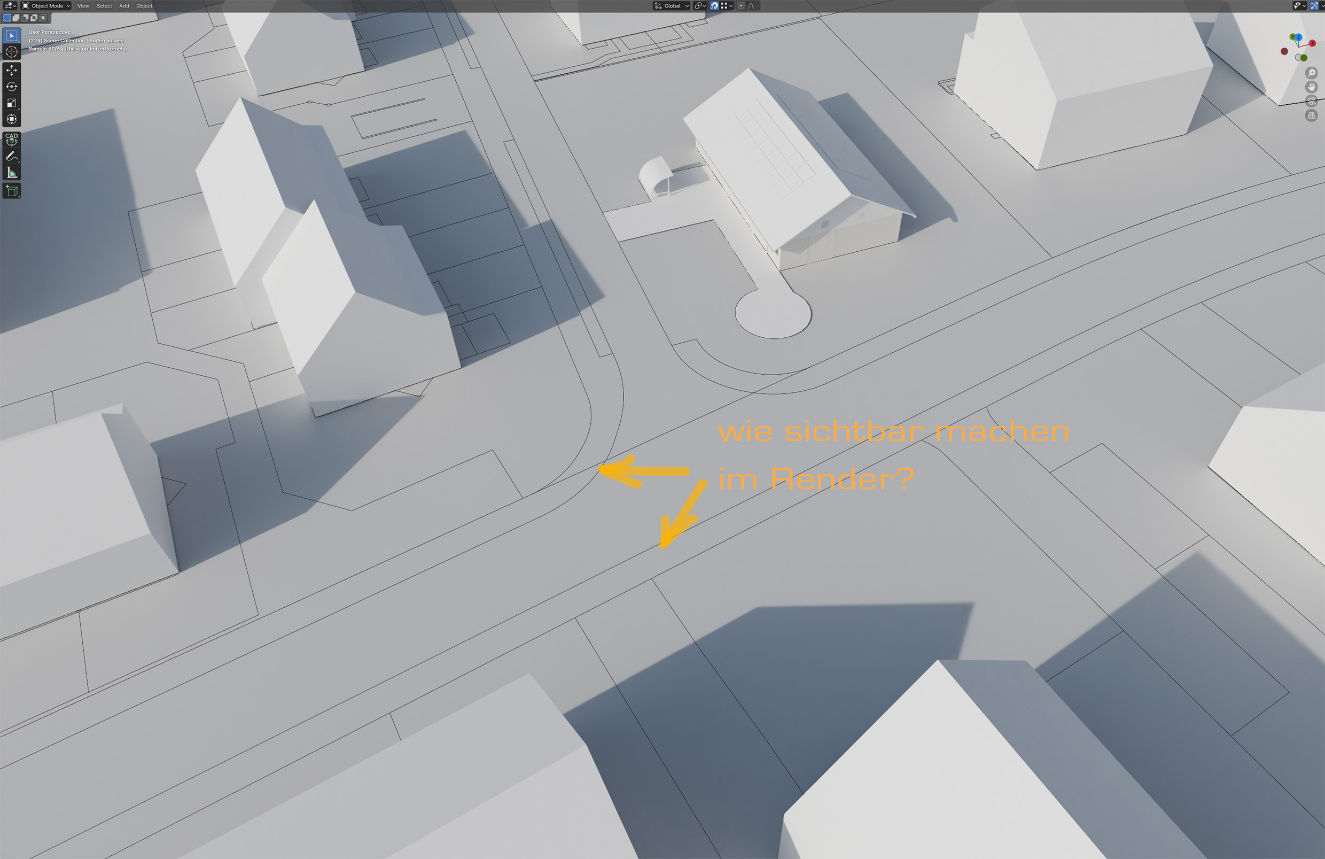The width and height of the screenshot is (1325, 859).
Task: Select the Scale tool
Action: (11, 103)
